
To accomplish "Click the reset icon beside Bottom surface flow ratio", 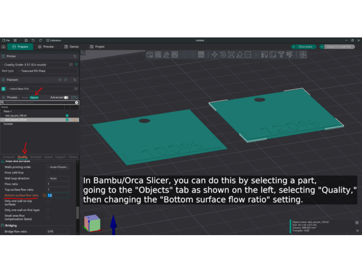I will coord(44,195).
